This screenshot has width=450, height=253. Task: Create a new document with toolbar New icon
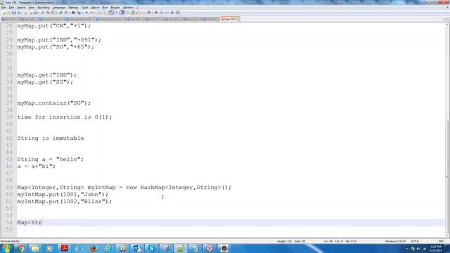coord(4,13)
